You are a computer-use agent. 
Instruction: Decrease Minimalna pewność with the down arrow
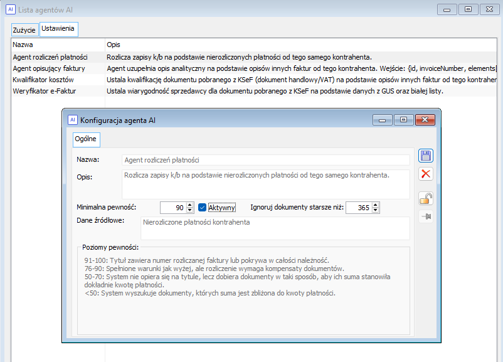190,210
